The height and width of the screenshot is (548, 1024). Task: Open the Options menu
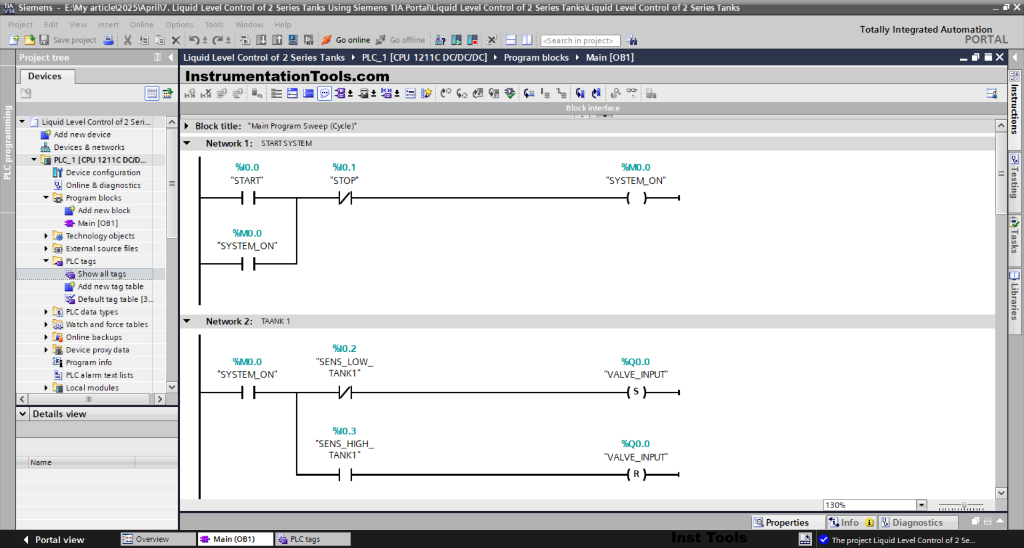point(179,25)
